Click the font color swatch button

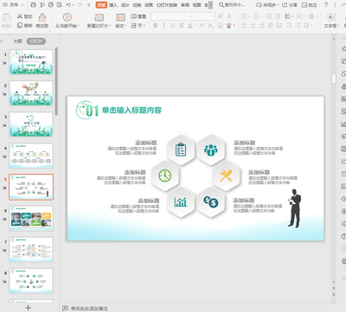tap(190, 26)
